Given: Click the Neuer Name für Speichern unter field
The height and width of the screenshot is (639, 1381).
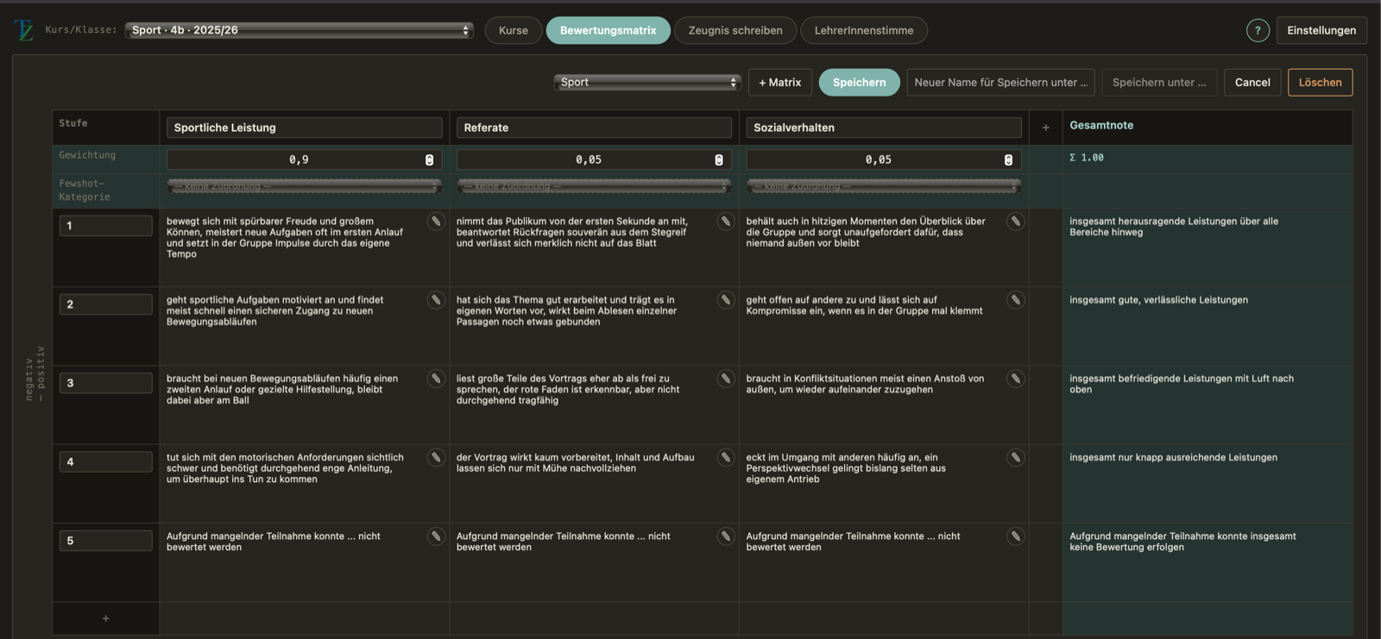Looking at the screenshot, I should coord(1000,82).
